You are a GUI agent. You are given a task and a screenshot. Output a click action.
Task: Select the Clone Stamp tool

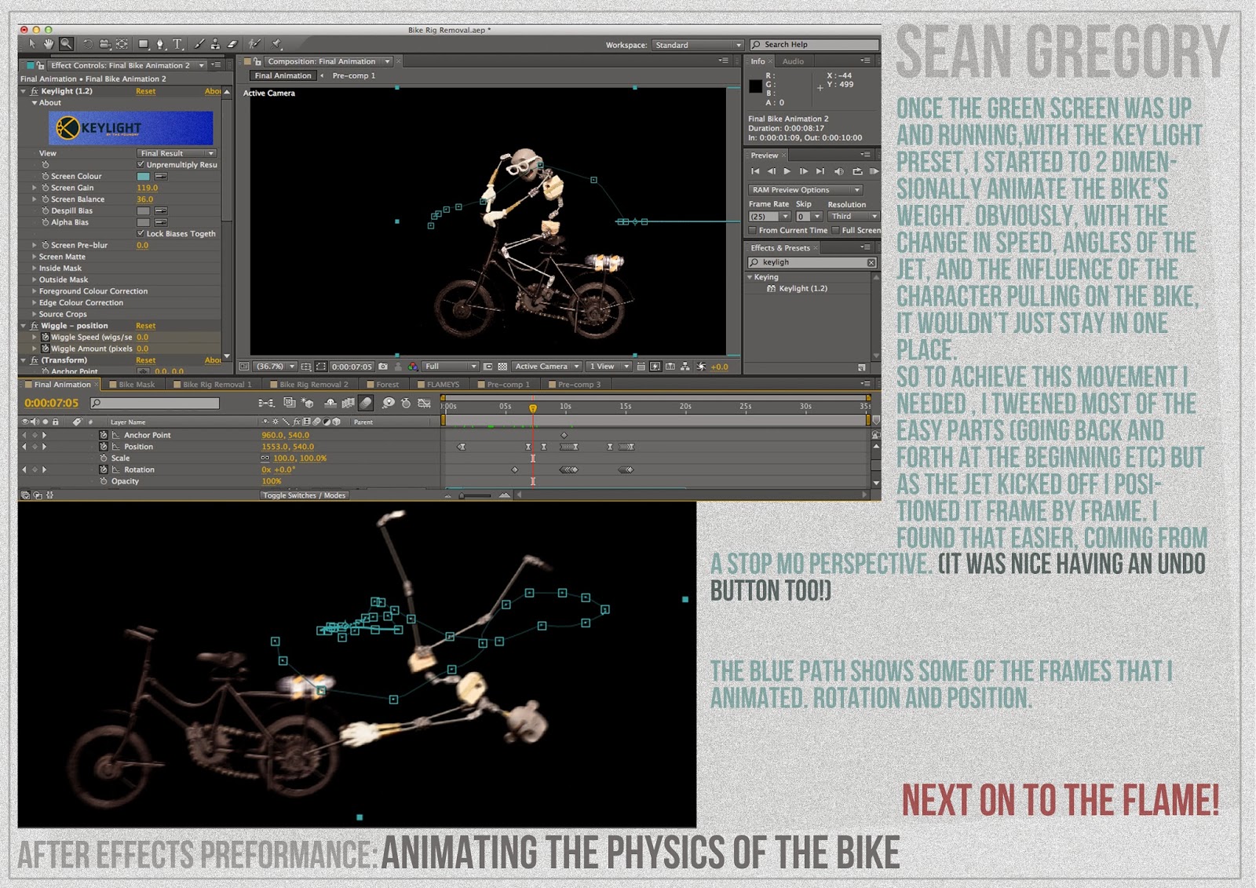216,45
